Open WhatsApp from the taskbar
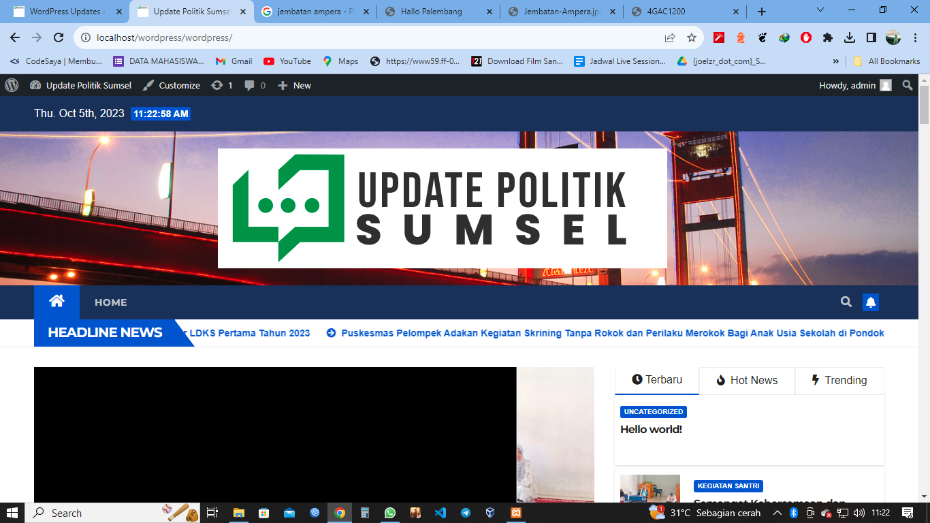Screen dimensions: 930x523 coord(389,513)
